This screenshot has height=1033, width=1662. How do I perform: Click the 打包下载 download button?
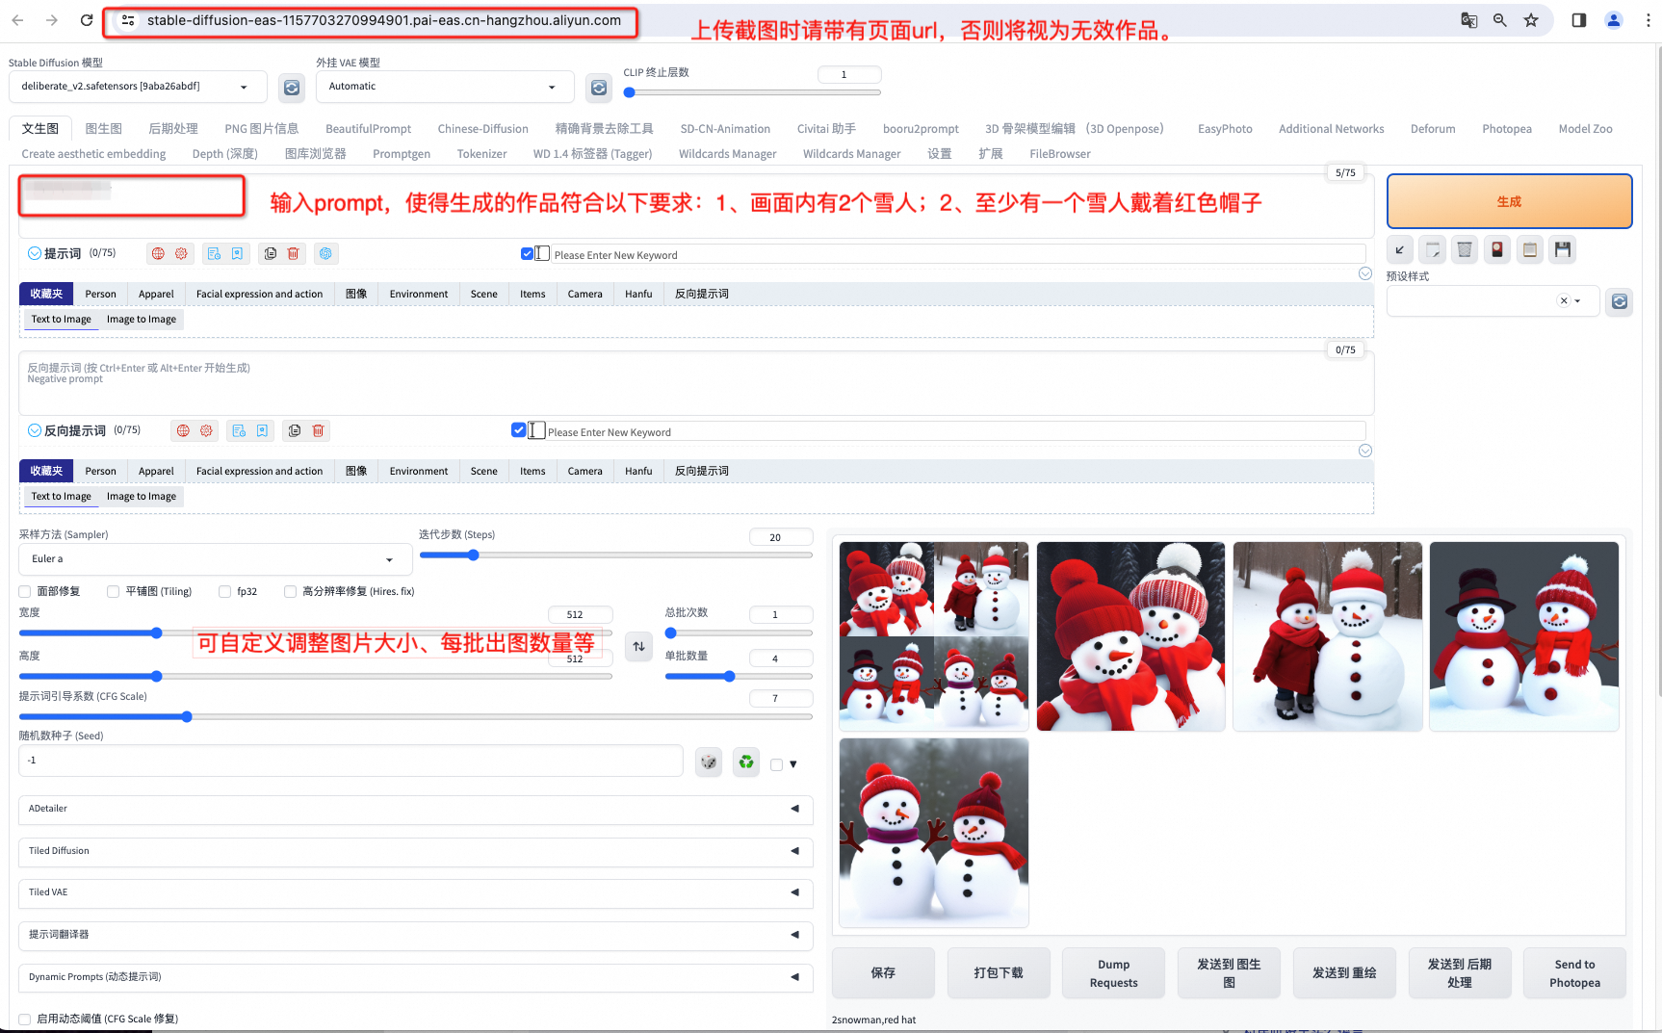click(998, 972)
